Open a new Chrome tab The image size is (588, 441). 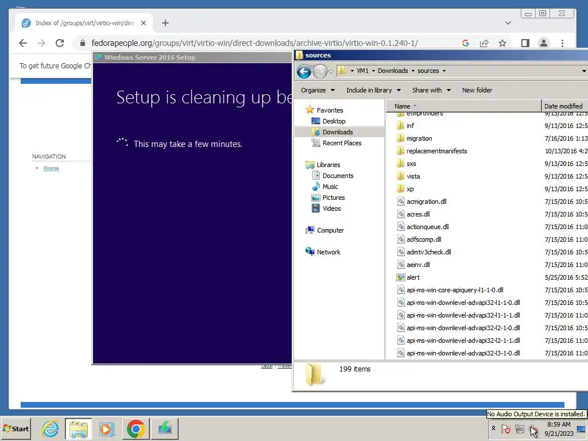[165, 23]
